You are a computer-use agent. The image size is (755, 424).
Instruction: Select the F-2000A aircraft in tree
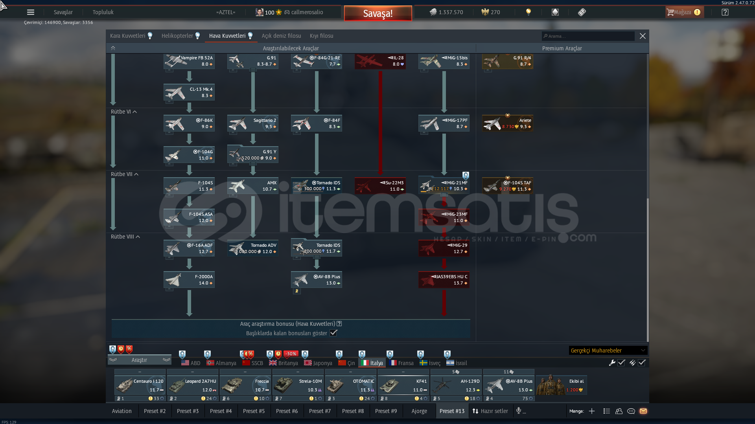click(x=189, y=280)
